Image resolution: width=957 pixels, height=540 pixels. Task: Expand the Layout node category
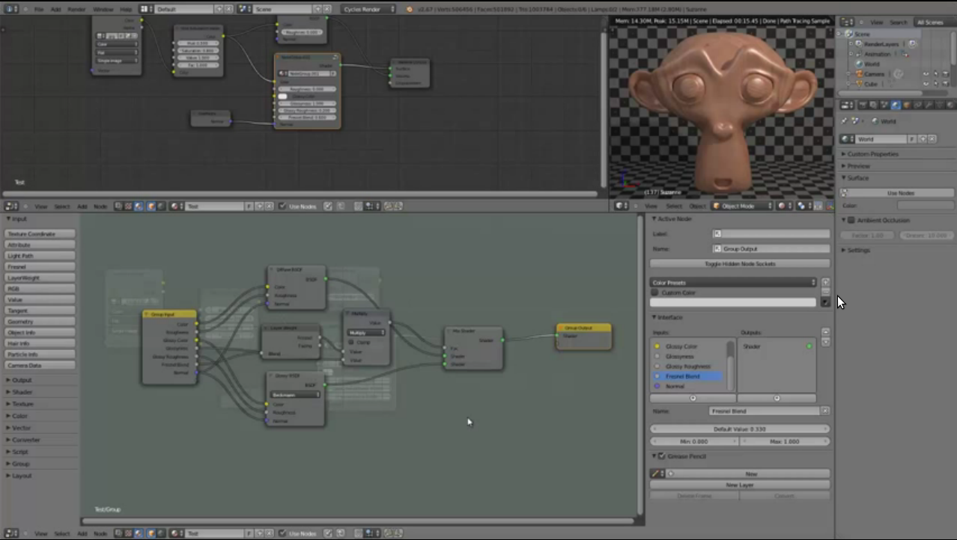(x=21, y=476)
